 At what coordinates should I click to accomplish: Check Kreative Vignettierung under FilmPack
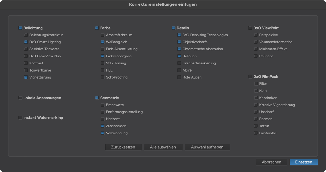click(x=256, y=105)
